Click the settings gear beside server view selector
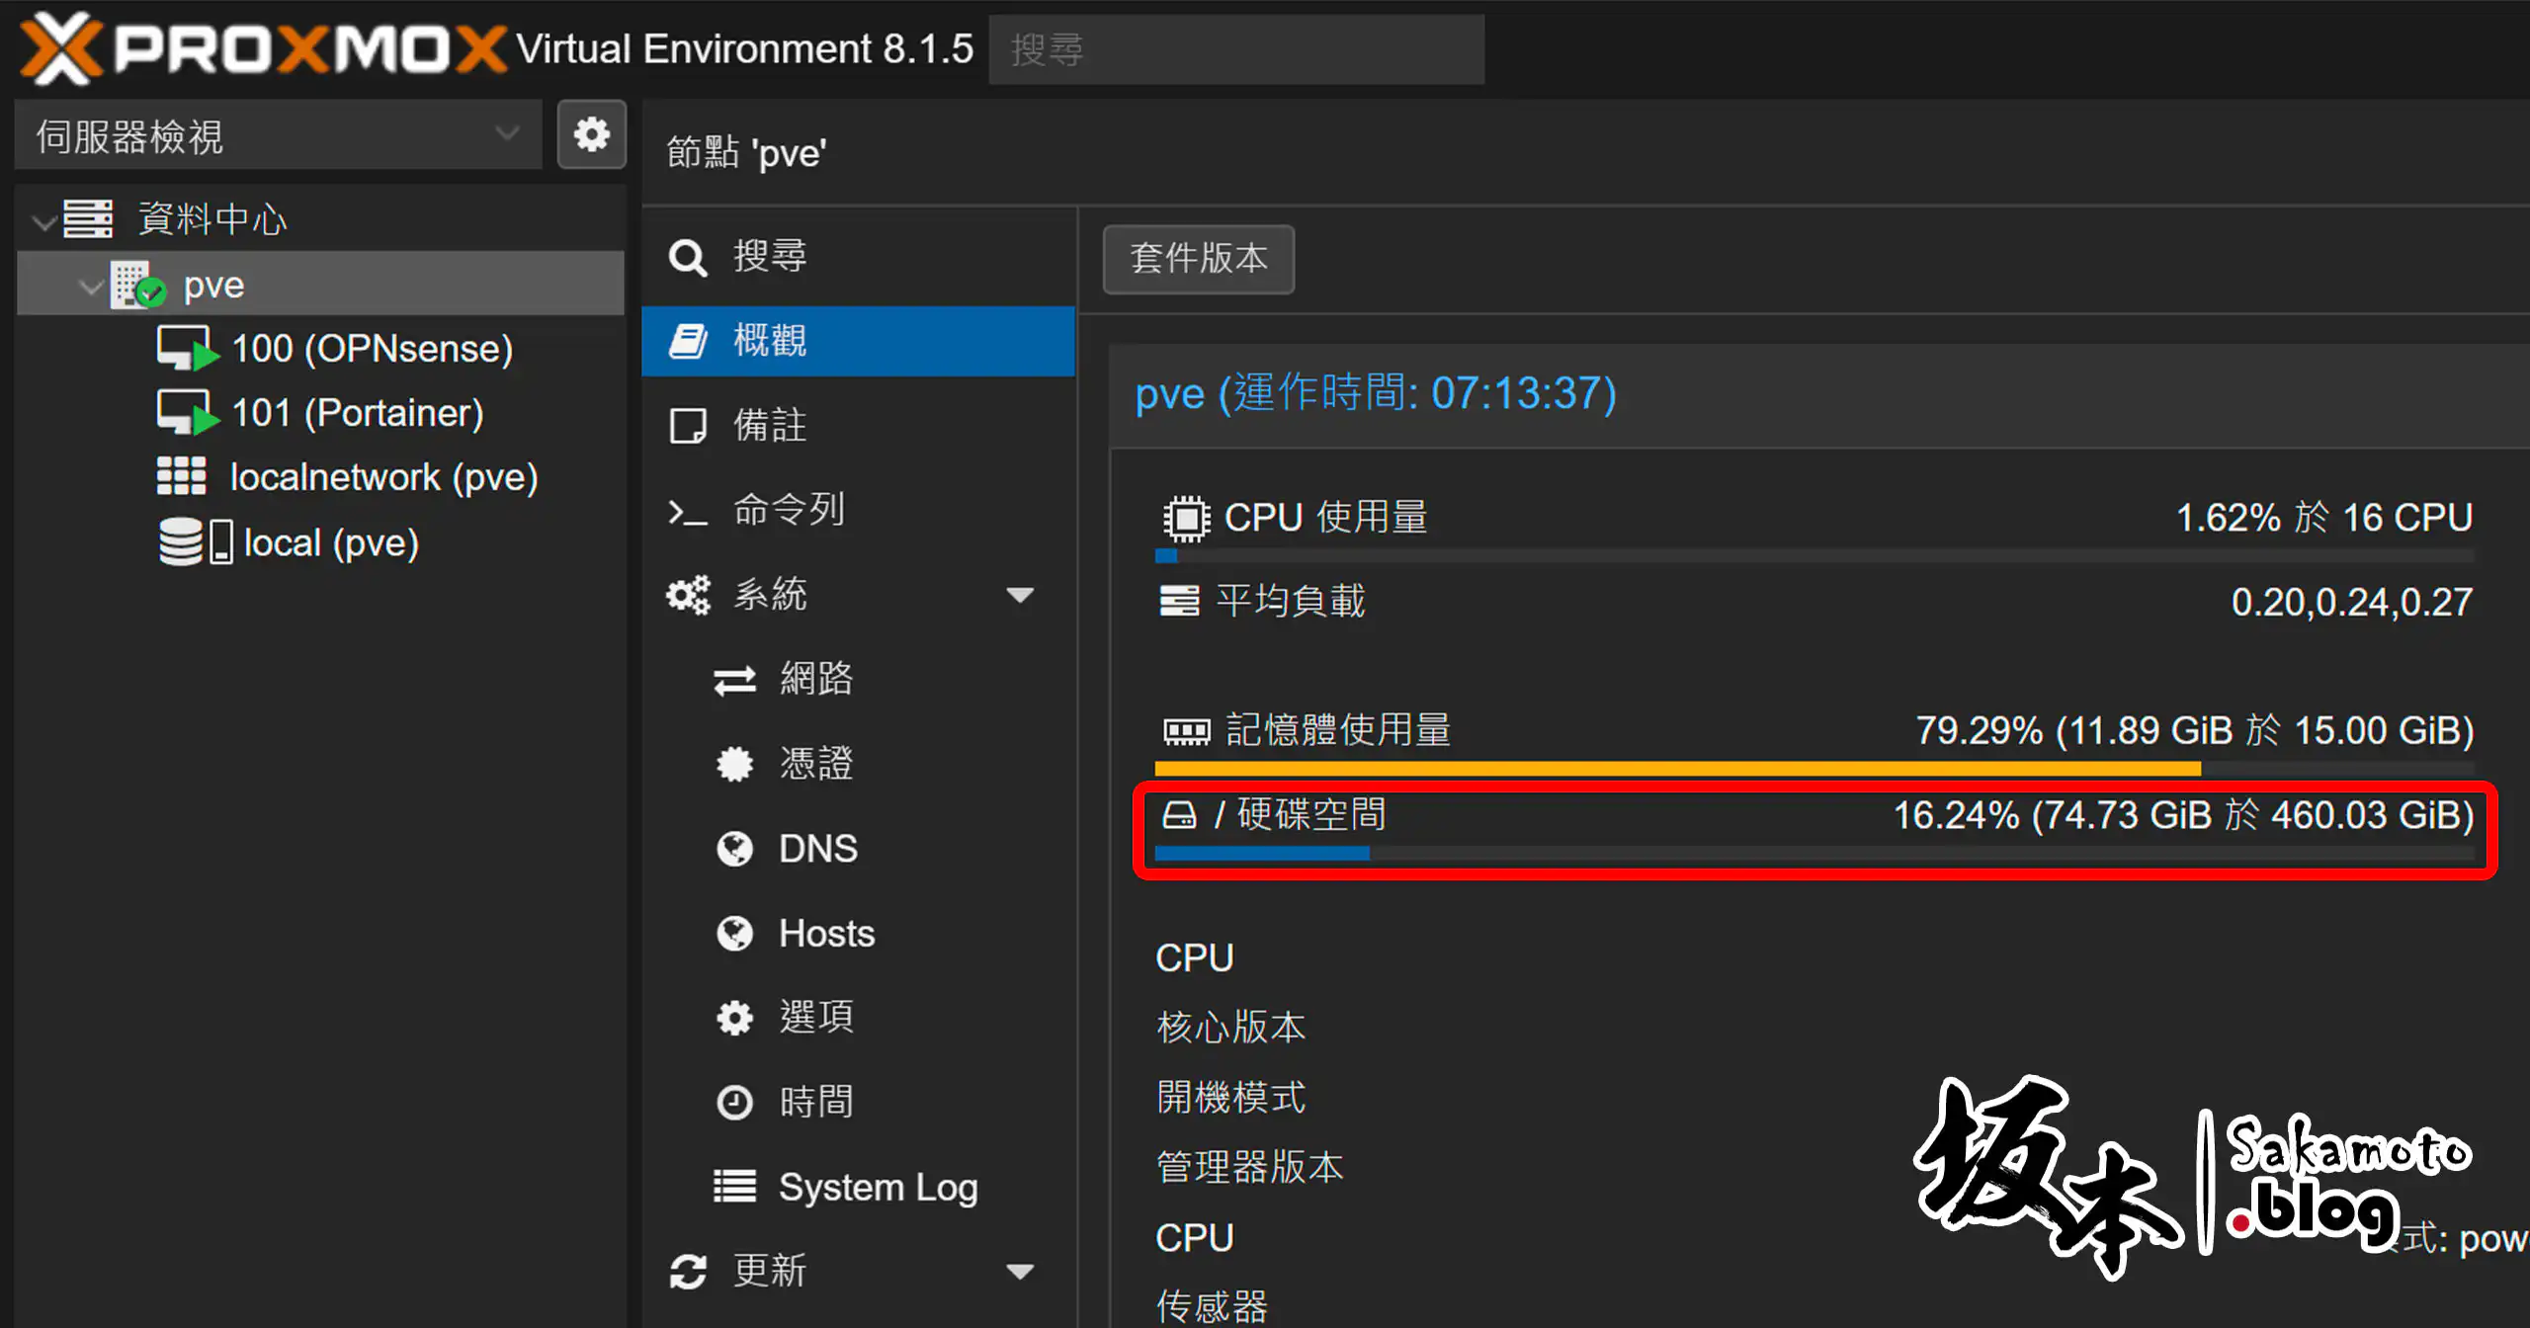2530x1328 pixels. pyautogui.click(x=591, y=134)
